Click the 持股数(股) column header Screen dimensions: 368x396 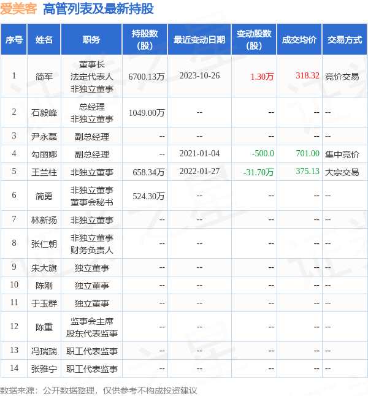pyautogui.click(x=145, y=40)
